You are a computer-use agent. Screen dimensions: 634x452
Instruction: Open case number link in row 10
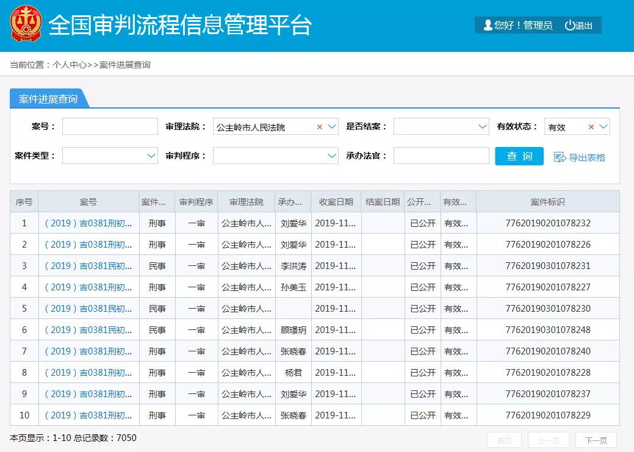point(88,415)
